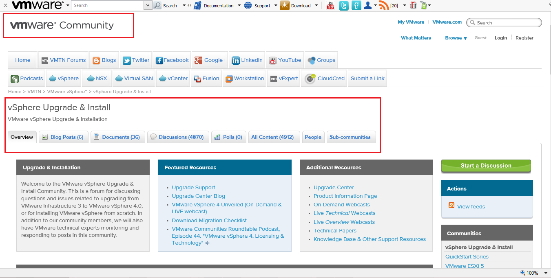Focus the toolbar Search text field
551x278 pixels.
108,5
